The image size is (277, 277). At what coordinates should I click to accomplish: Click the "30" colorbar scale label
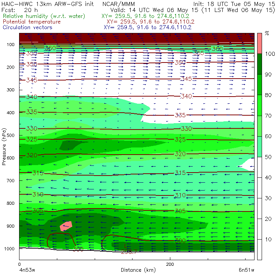point(268,198)
